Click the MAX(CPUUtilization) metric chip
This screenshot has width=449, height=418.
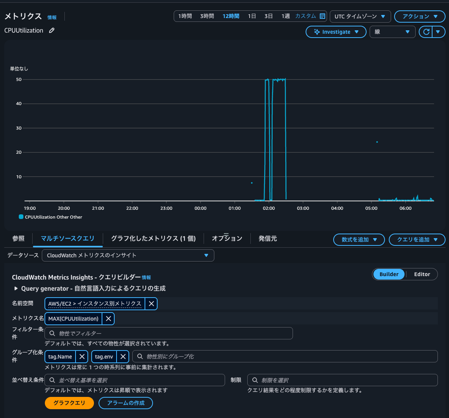click(73, 319)
